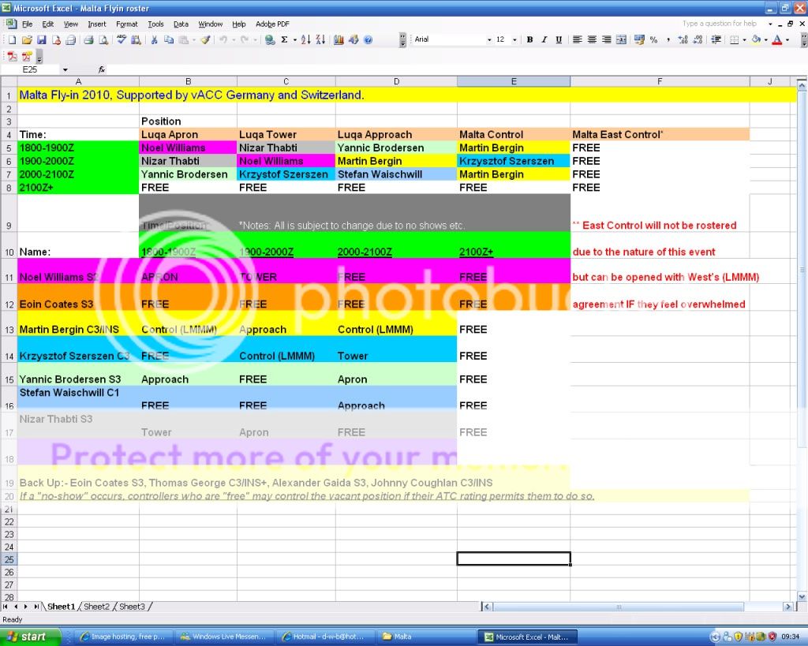Click the Windows Start button
The image size is (808, 646).
(x=26, y=637)
